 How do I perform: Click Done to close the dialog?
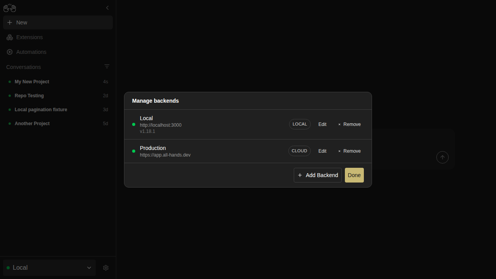pos(354,175)
